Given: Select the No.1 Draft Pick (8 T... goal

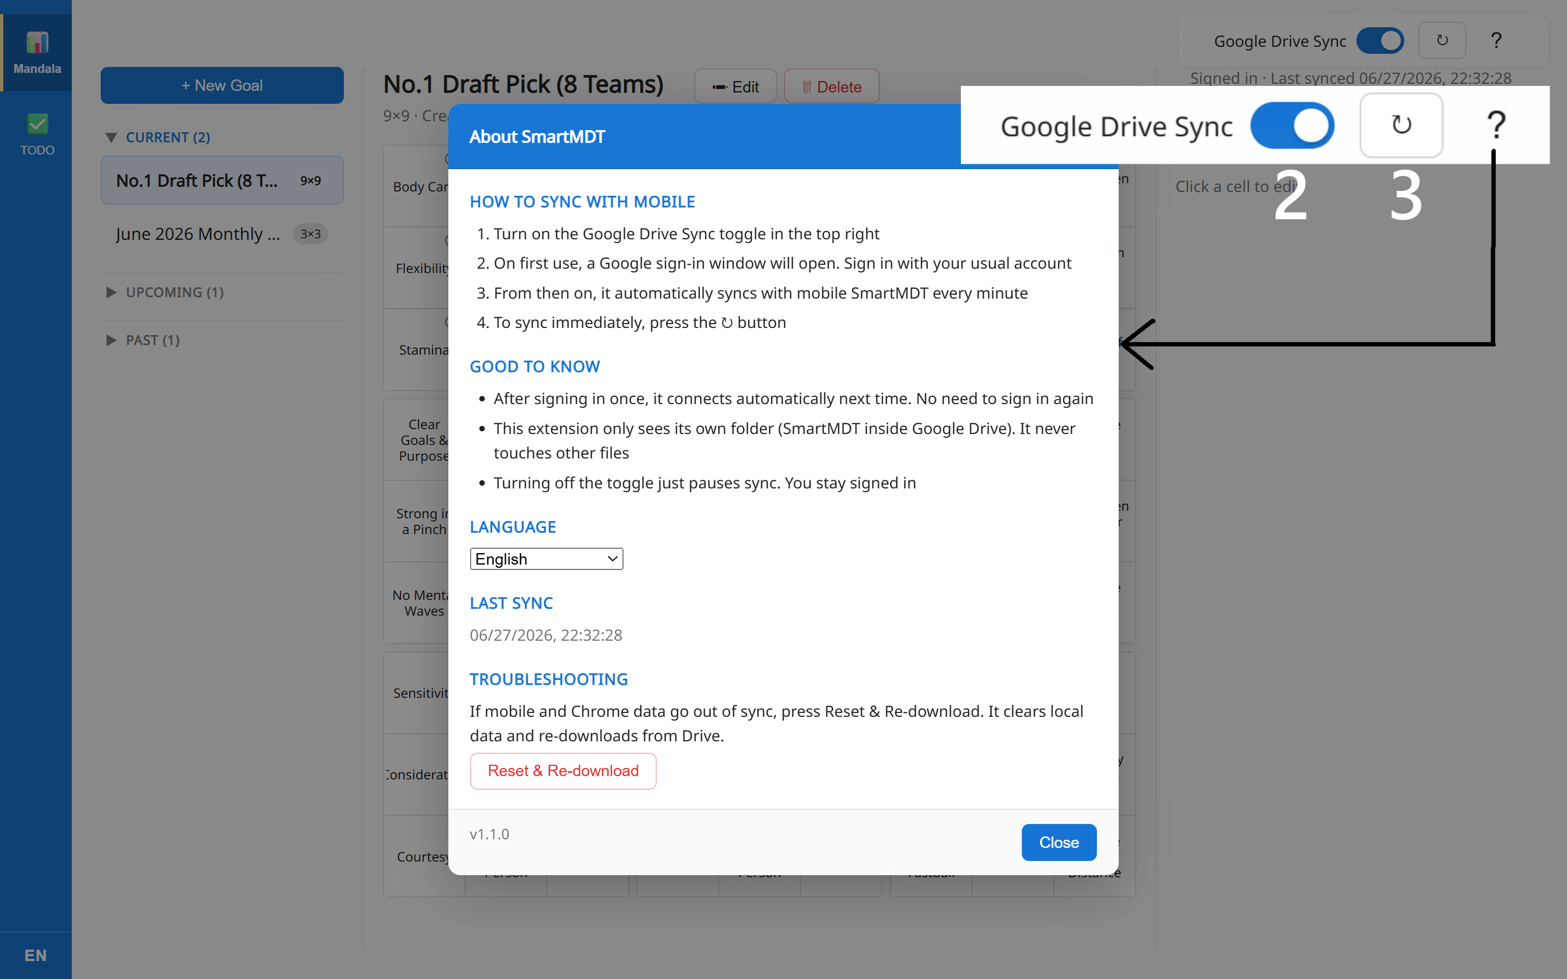Looking at the screenshot, I should coord(222,180).
